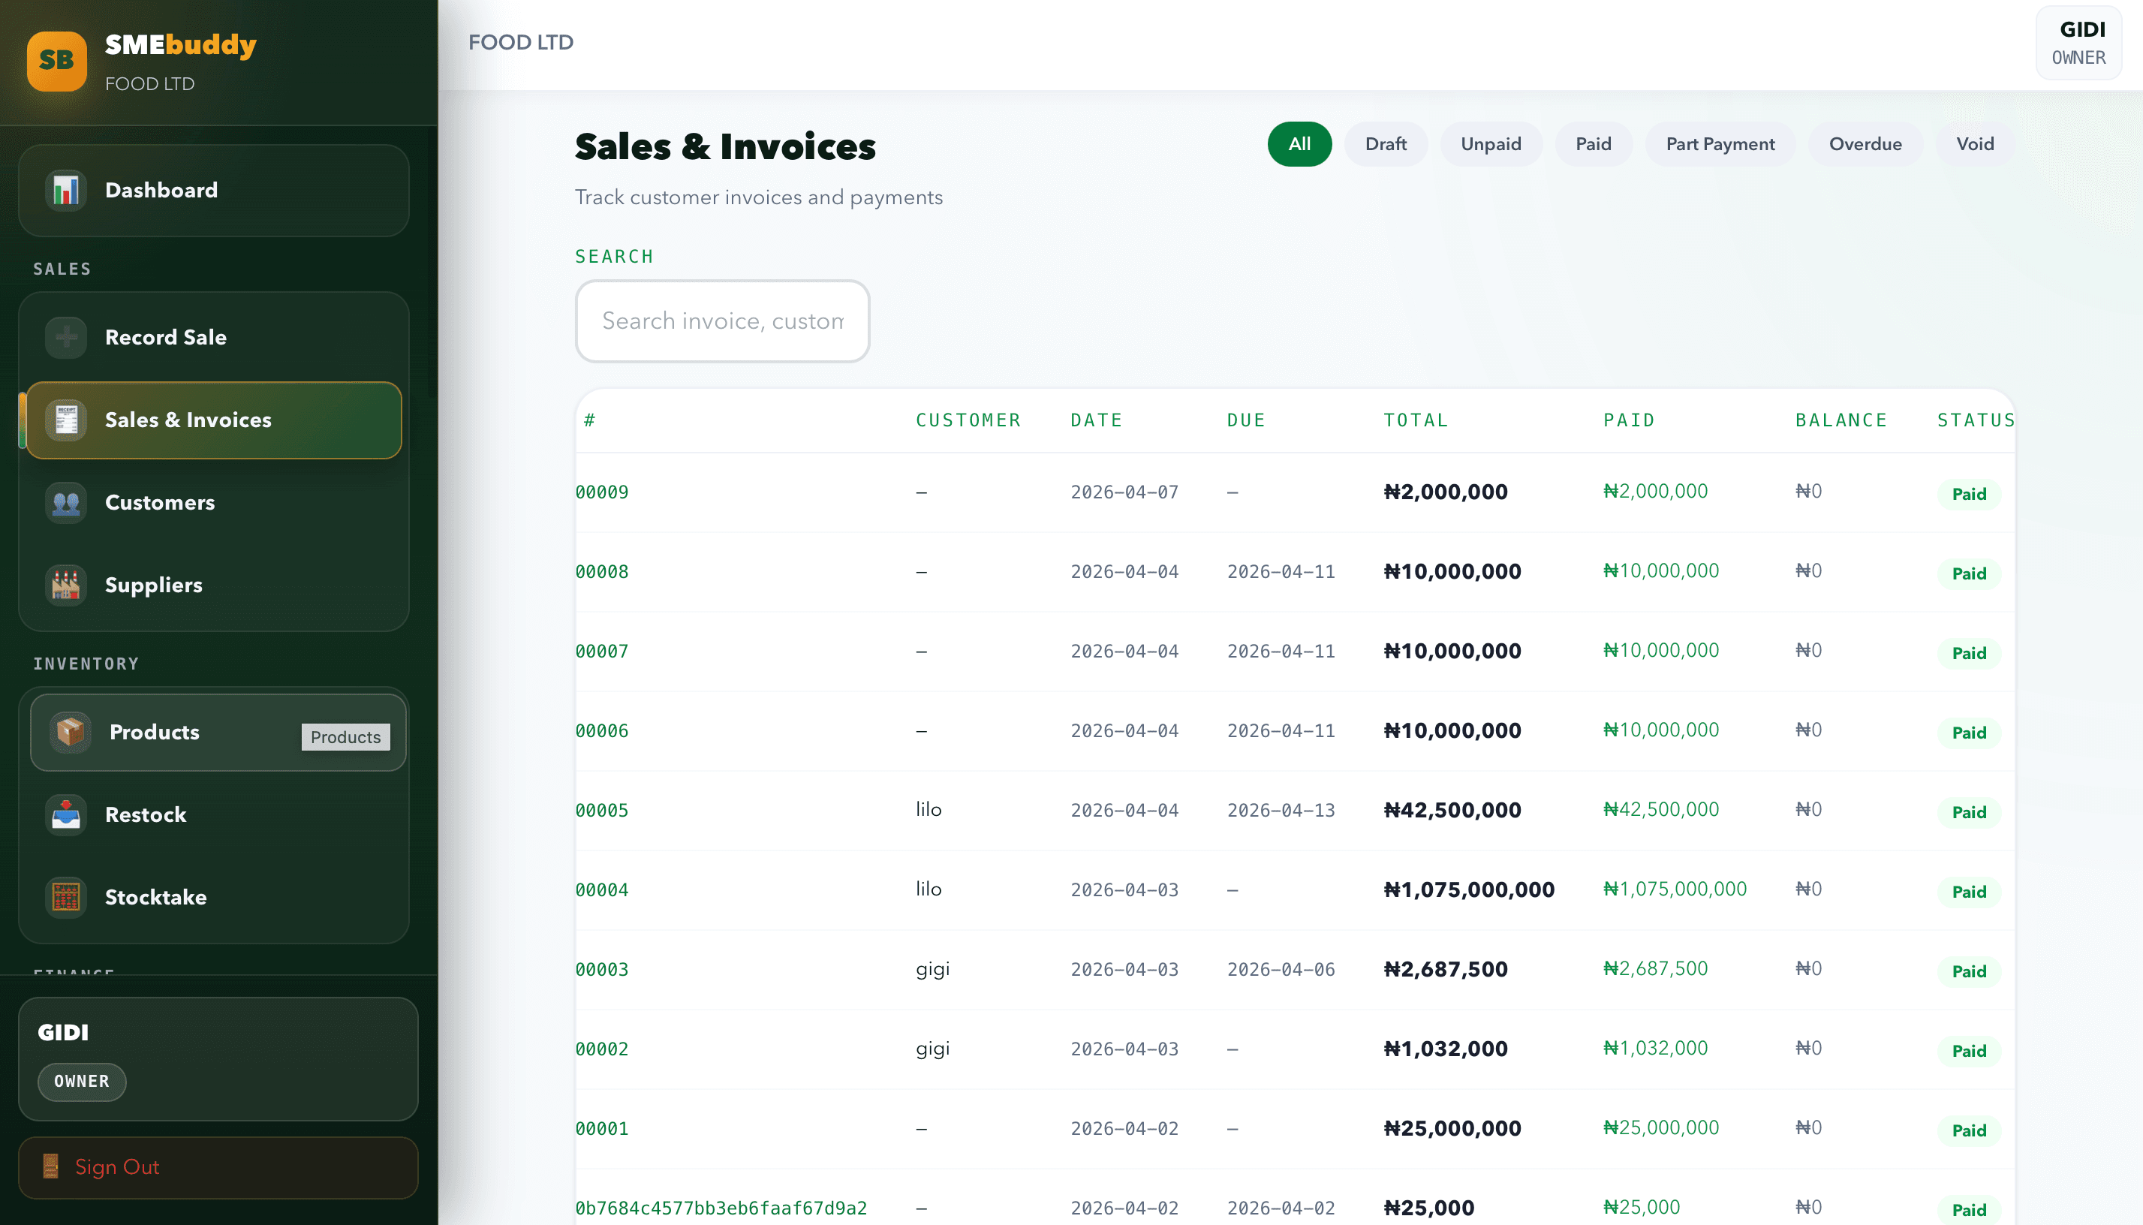
Task: Click the GIDI user card in sidebar
Action: (x=218, y=1059)
